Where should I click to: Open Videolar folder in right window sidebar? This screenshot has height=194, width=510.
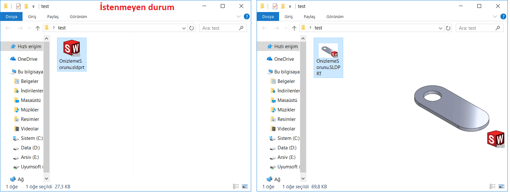pos(283,129)
